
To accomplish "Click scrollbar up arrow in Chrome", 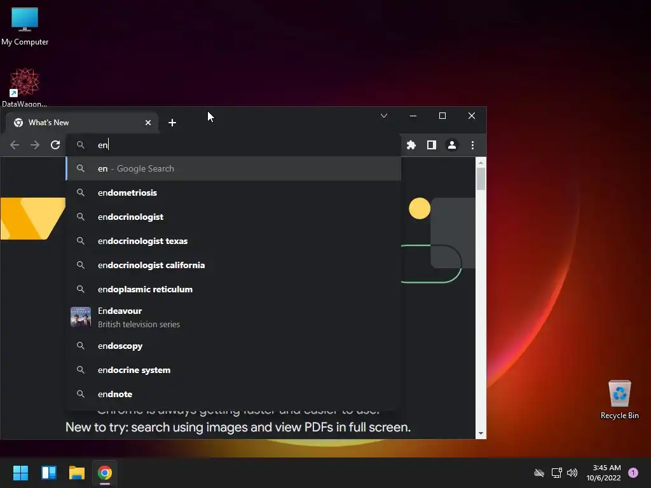I will (x=481, y=162).
